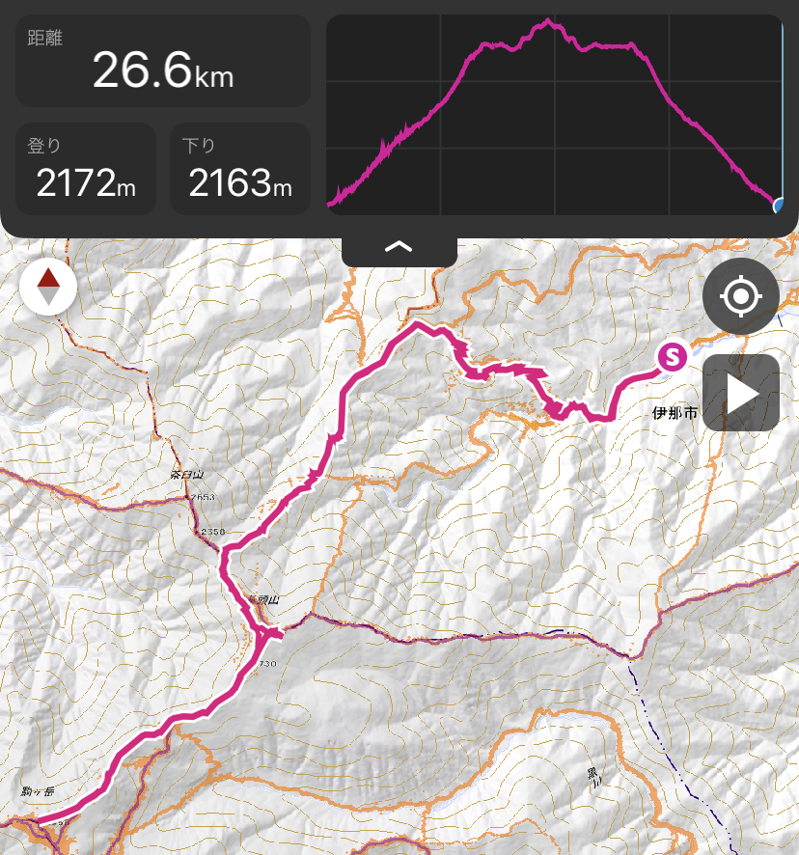Tap the 黒川 river label
This screenshot has height=855, width=799.
(x=592, y=778)
